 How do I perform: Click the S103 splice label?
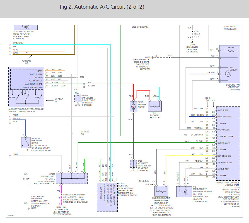[x=25, y=179]
